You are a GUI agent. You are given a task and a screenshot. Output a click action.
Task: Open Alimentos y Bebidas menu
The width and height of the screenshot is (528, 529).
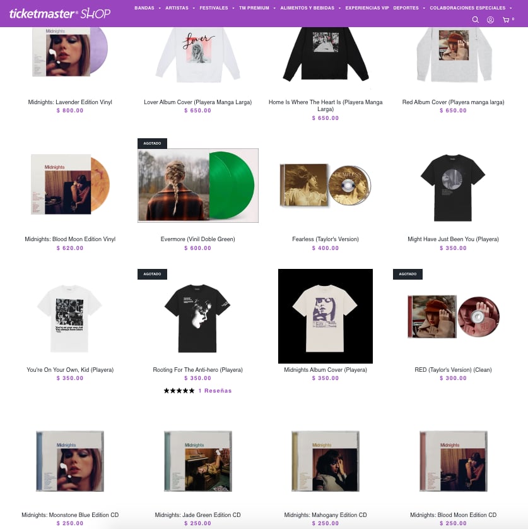coord(310,8)
